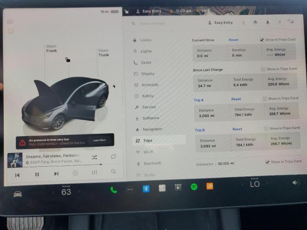This screenshot has width=307, height=230.
Task: Open the phone app in bottom bar
Action: [114, 189]
